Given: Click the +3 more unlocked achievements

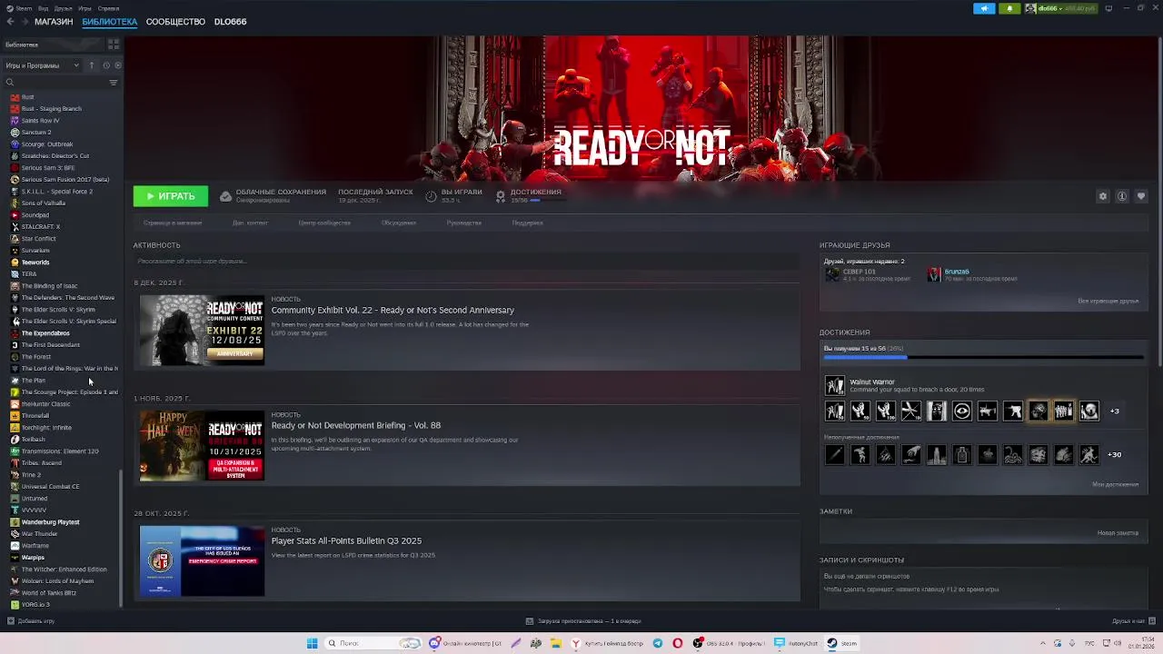Looking at the screenshot, I should 1114,411.
